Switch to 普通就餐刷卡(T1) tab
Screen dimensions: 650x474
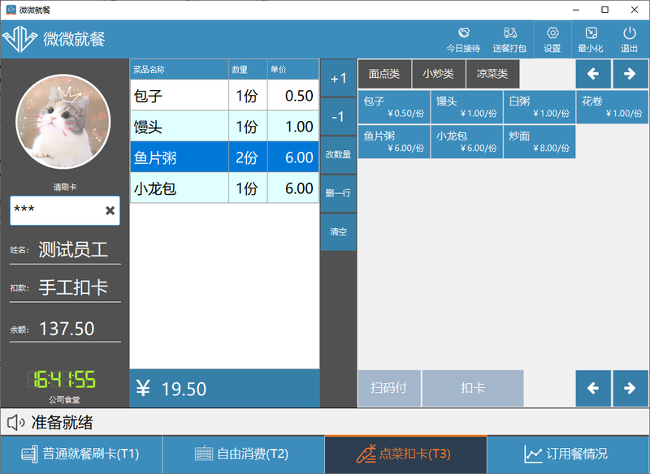81,455
